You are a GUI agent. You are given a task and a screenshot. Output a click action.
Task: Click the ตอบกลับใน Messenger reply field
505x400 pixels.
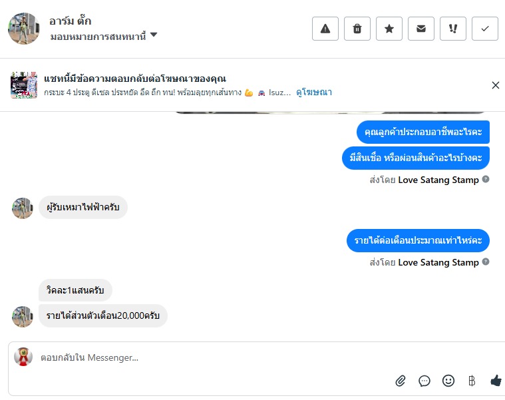(200, 357)
